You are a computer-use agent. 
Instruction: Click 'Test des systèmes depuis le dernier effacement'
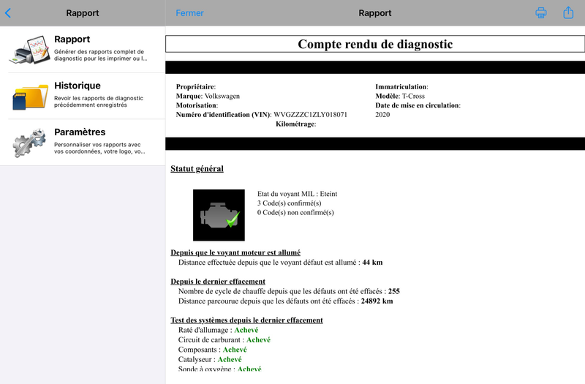pos(246,320)
